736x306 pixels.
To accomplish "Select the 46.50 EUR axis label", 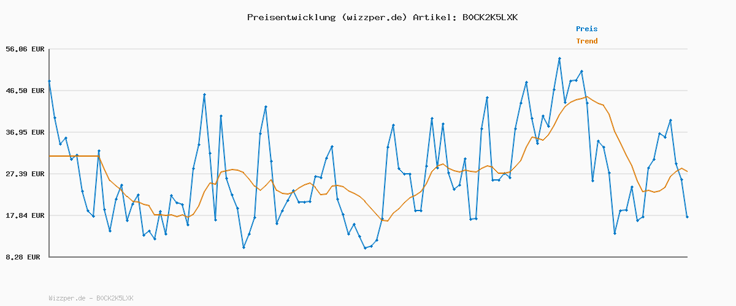I will pyautogui.click(x=25, y=91).
